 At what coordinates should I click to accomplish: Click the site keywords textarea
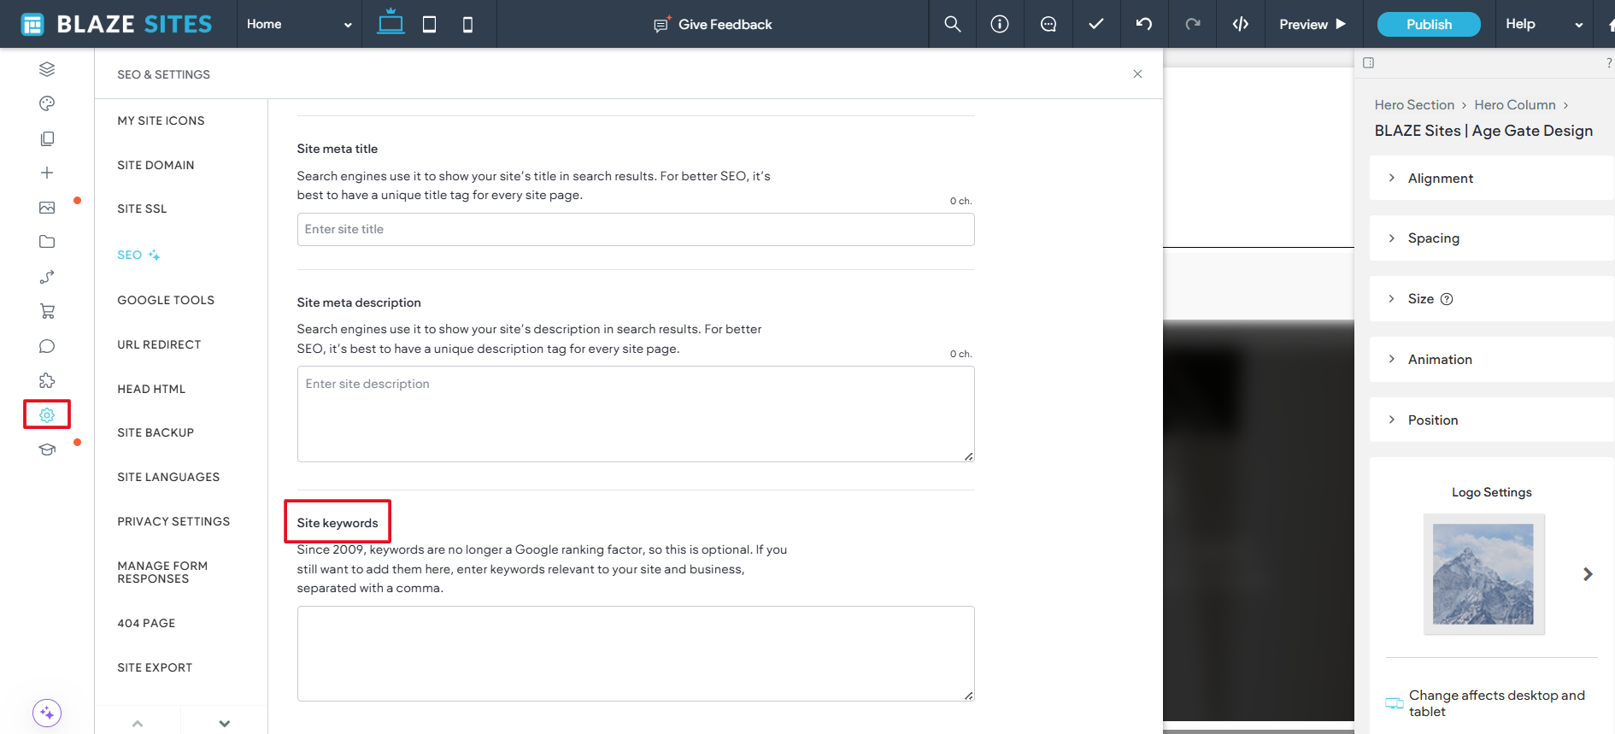(x=636, y=654)
